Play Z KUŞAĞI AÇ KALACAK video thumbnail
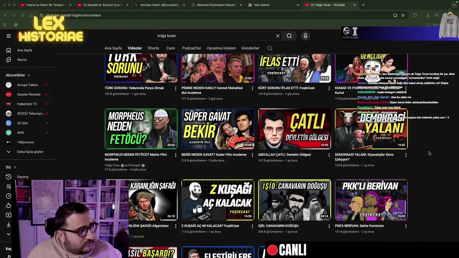 [x=218, y=200]
